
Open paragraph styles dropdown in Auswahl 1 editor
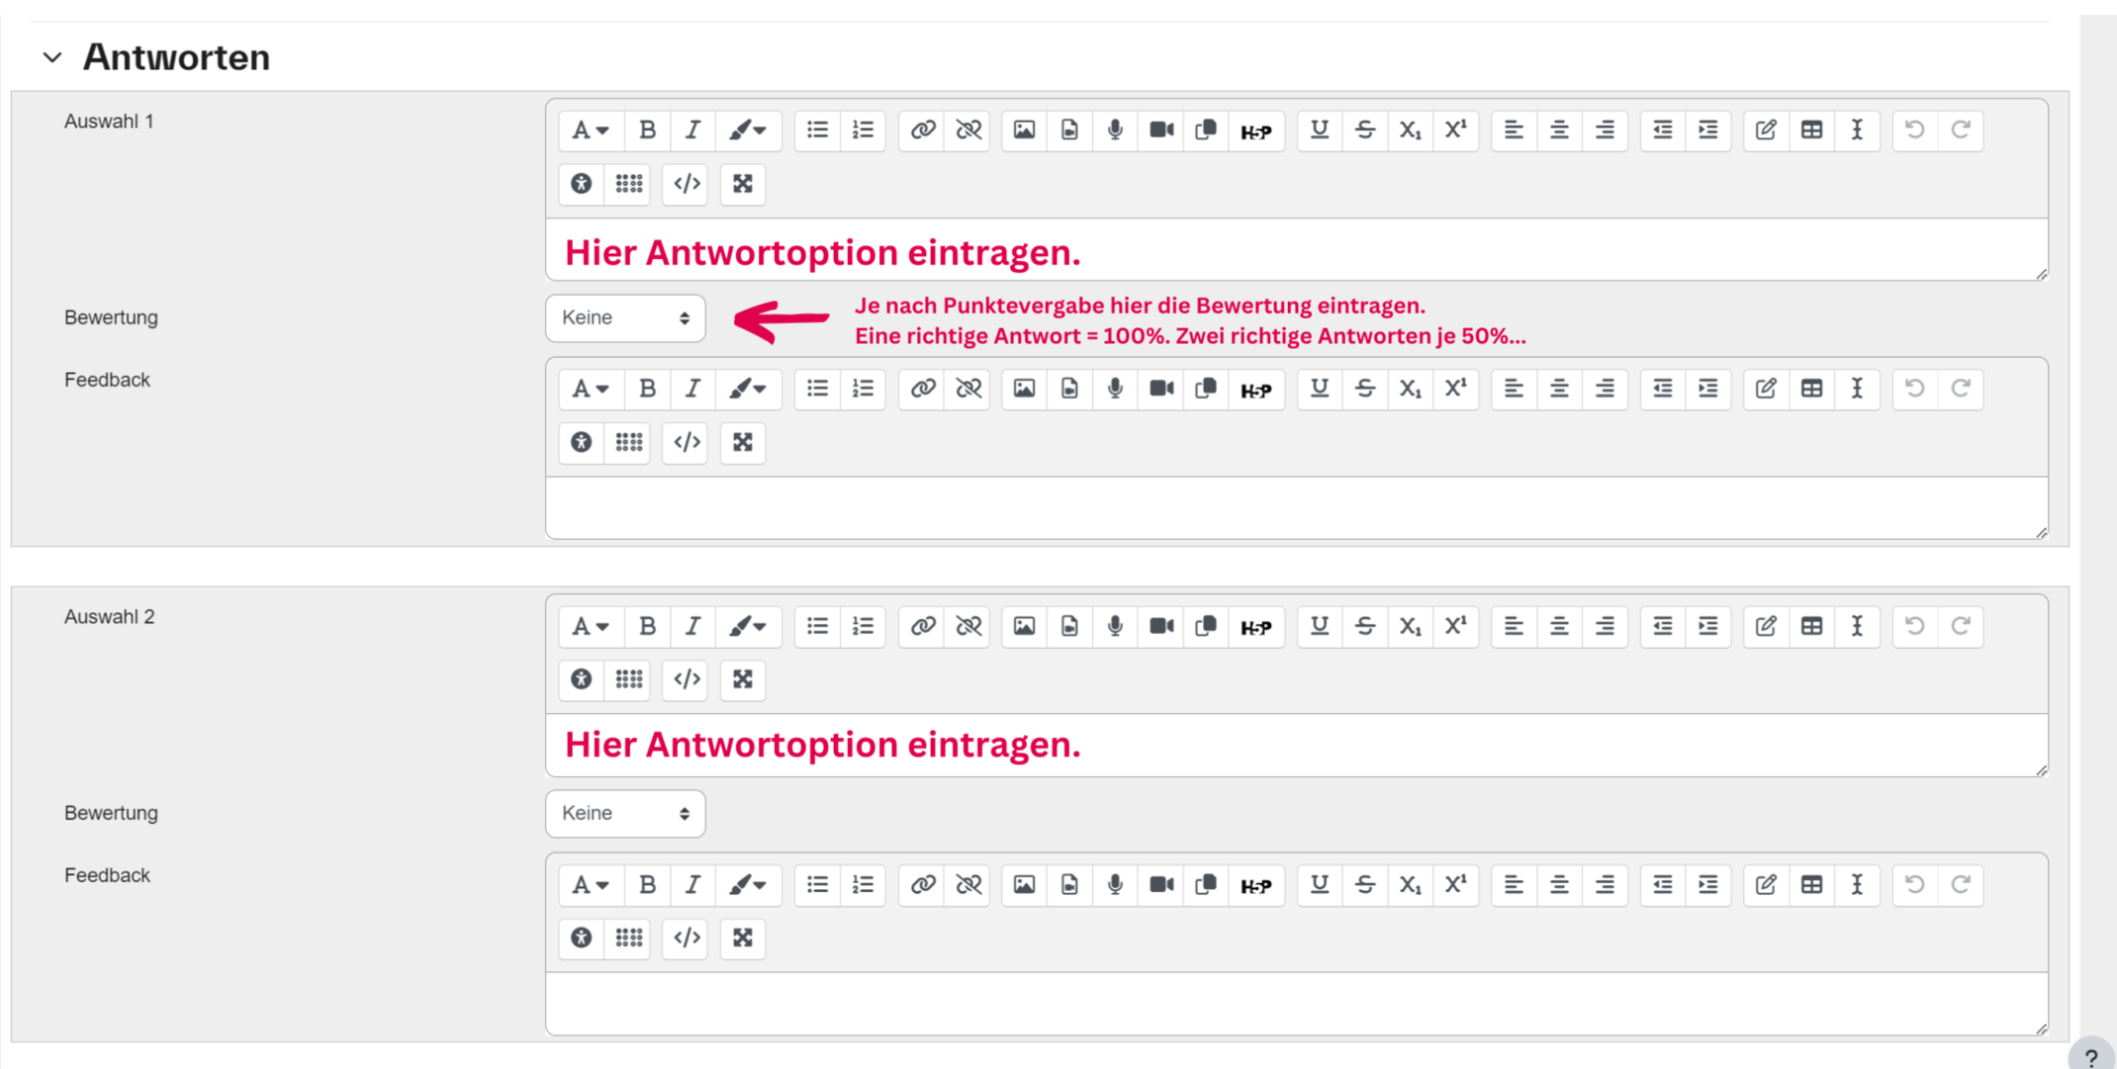pos(590,130)
